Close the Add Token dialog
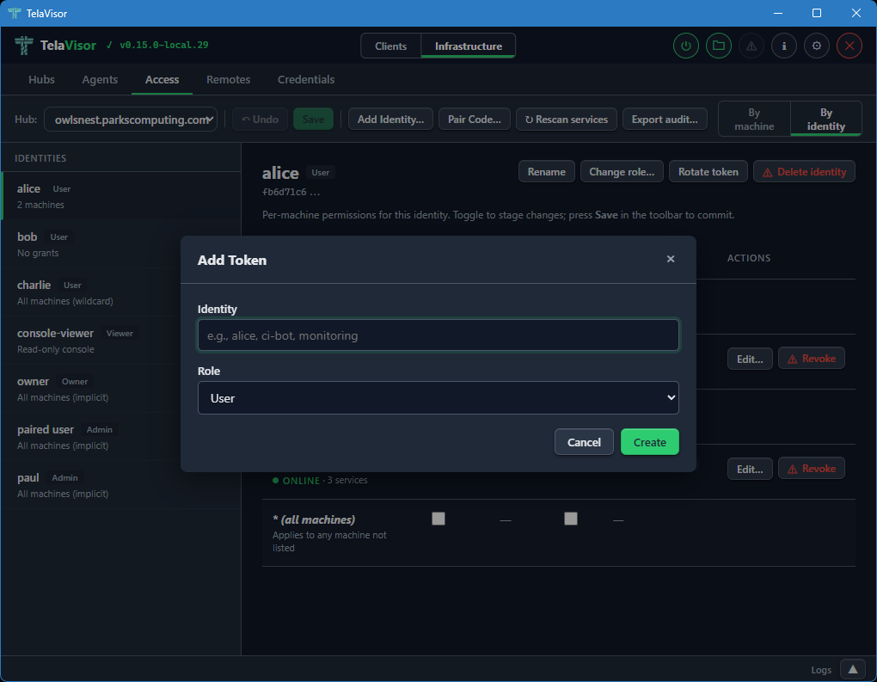The image size is (877, 682). click(x=671, y=259)
